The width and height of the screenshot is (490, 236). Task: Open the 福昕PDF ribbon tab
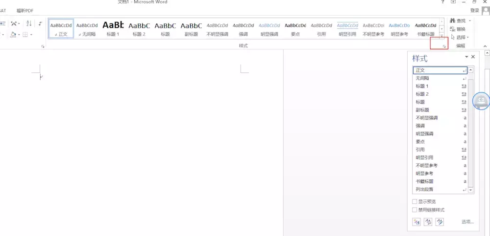click(25, 11)
